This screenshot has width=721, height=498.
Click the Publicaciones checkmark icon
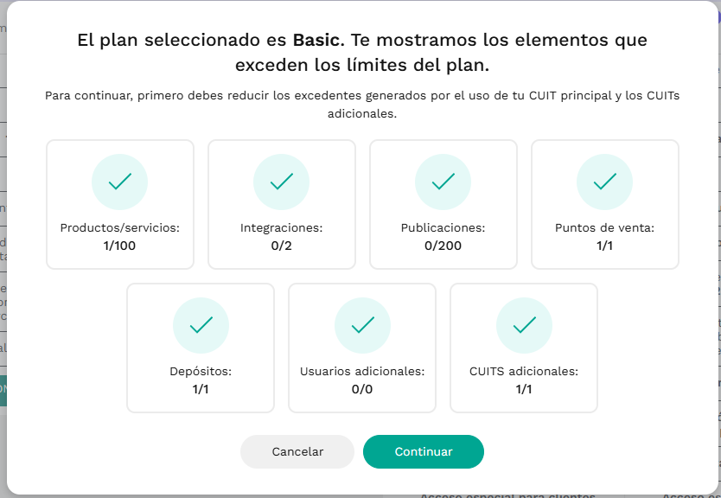443,182
